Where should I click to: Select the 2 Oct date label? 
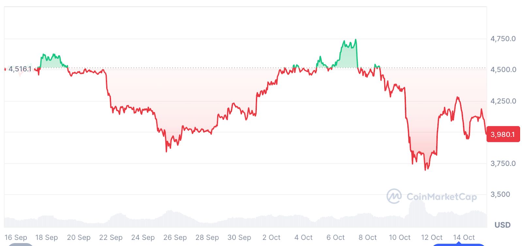point(271,238)
